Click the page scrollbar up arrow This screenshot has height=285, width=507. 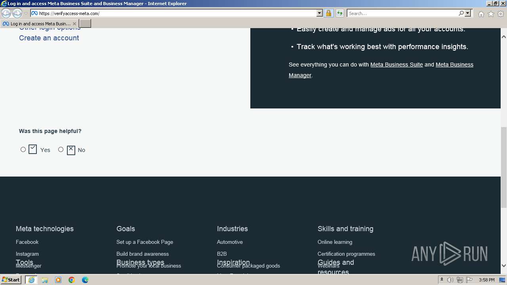[504, 37]
